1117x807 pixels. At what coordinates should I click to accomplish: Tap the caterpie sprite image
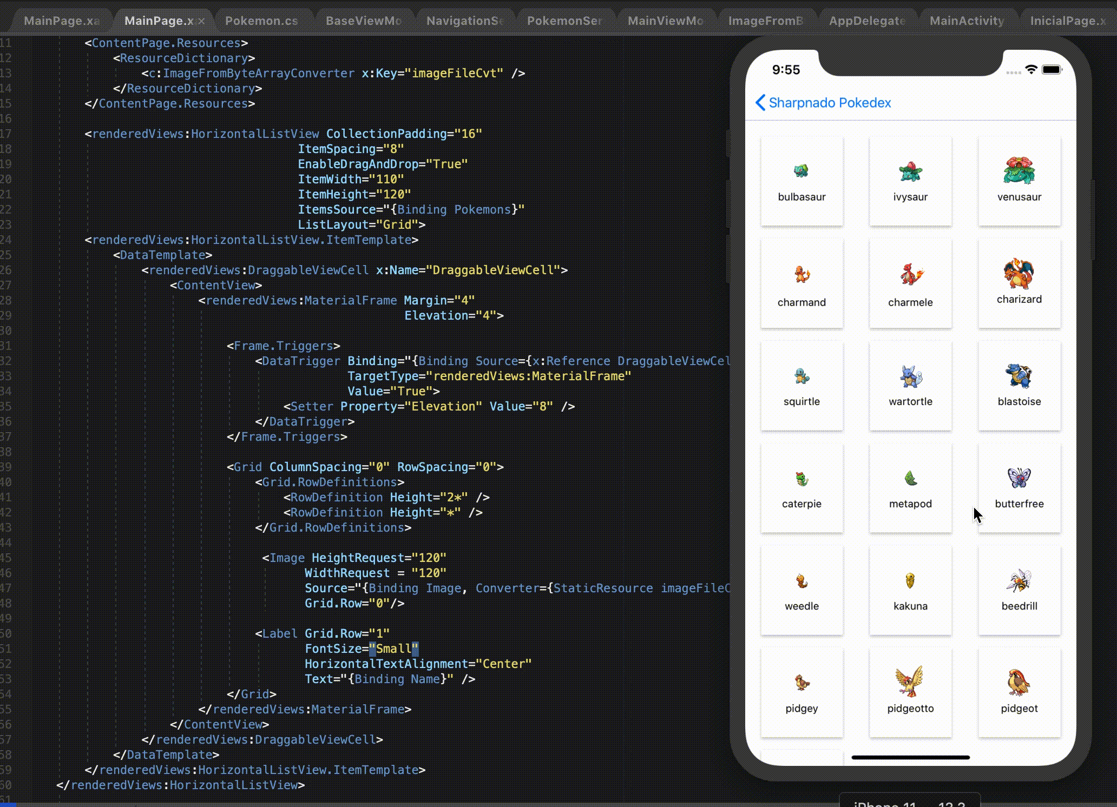(x=801, y=479)
